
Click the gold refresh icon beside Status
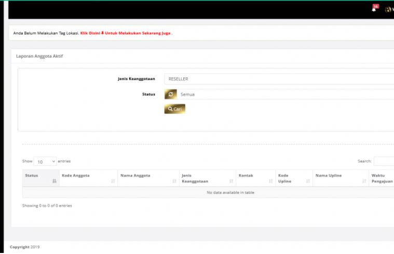point(170,94)
